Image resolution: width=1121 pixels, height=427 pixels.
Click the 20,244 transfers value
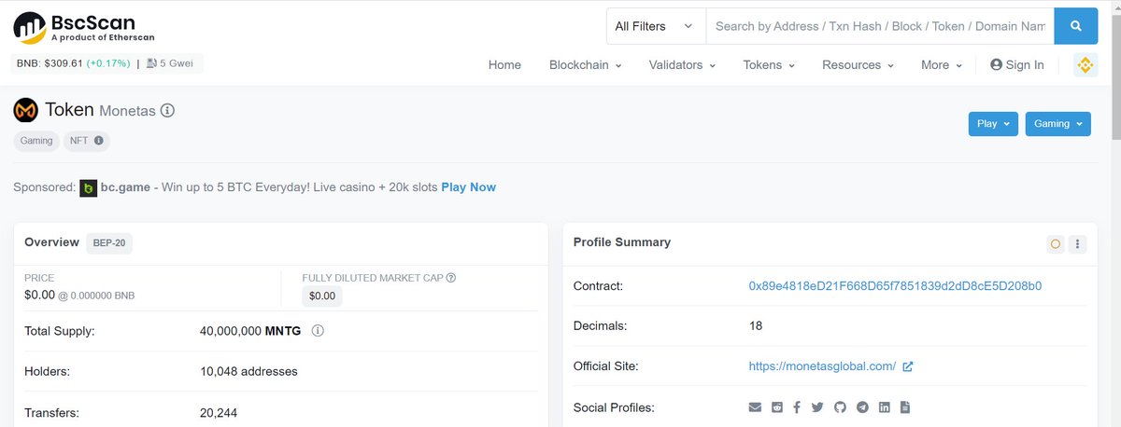218,412
